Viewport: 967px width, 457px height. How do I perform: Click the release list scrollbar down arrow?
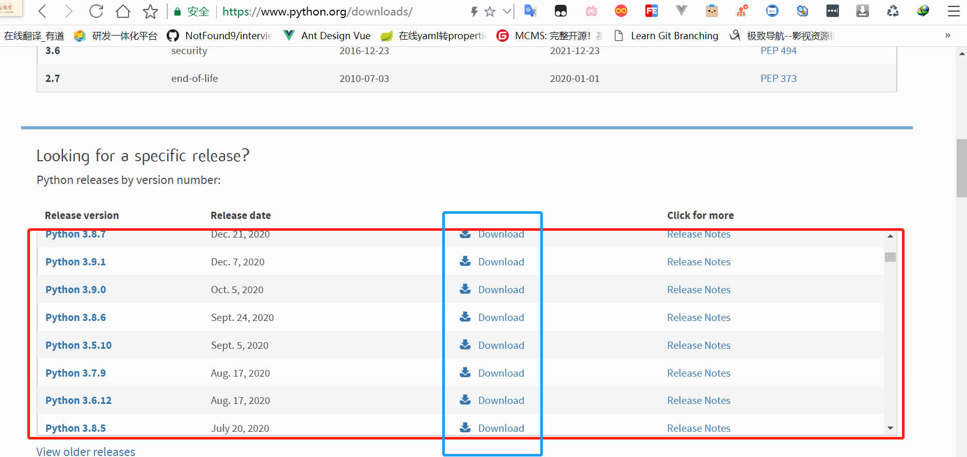[890, 428]
